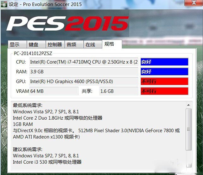
Task: Click the 'VRAM' label
Action: 22,91
